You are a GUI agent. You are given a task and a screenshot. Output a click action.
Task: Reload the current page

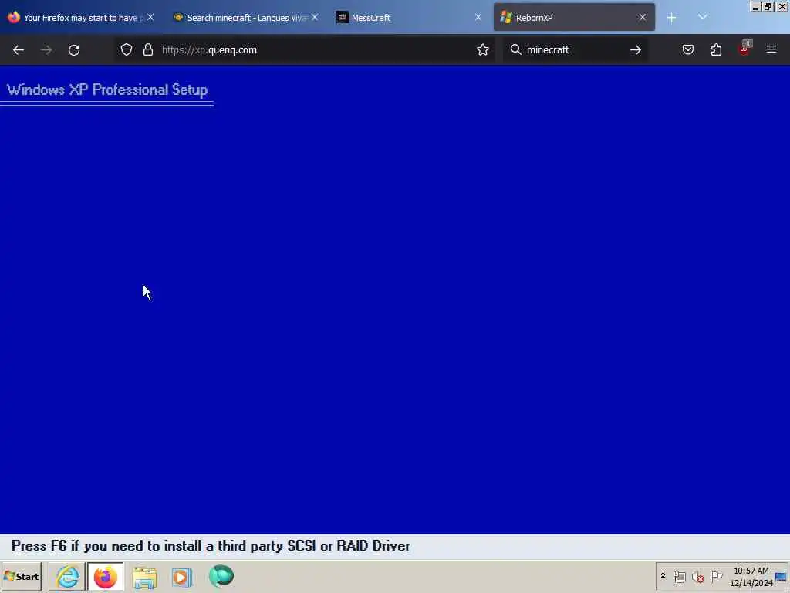point(74,50)
